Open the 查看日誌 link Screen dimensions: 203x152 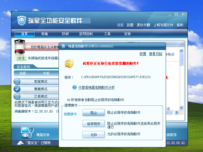[x=155, y=54]
